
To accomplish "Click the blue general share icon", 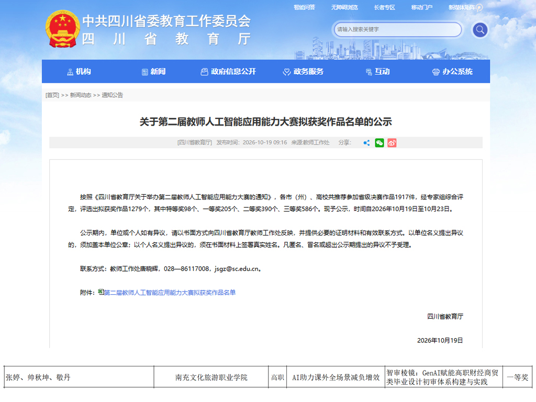I will coord(366,143).
